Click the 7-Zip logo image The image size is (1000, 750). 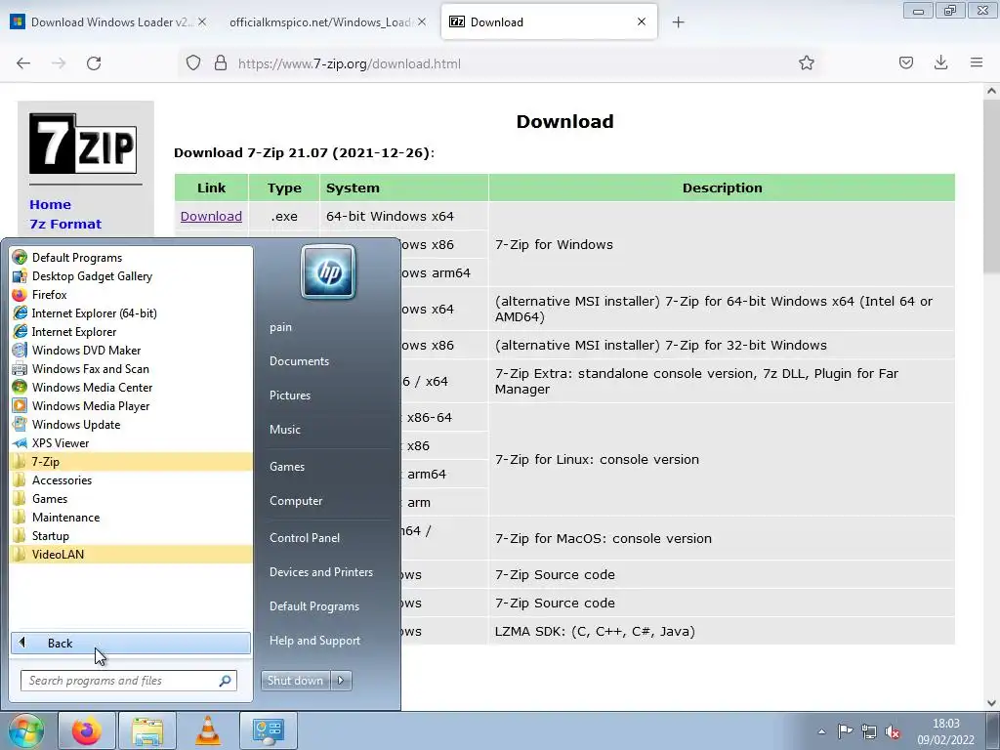83,144
